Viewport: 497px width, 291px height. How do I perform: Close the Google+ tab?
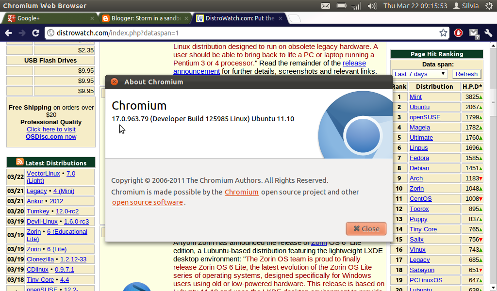click(92, 18)
